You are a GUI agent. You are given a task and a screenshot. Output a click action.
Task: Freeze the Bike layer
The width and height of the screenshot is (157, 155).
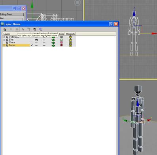tap(44, 40)
